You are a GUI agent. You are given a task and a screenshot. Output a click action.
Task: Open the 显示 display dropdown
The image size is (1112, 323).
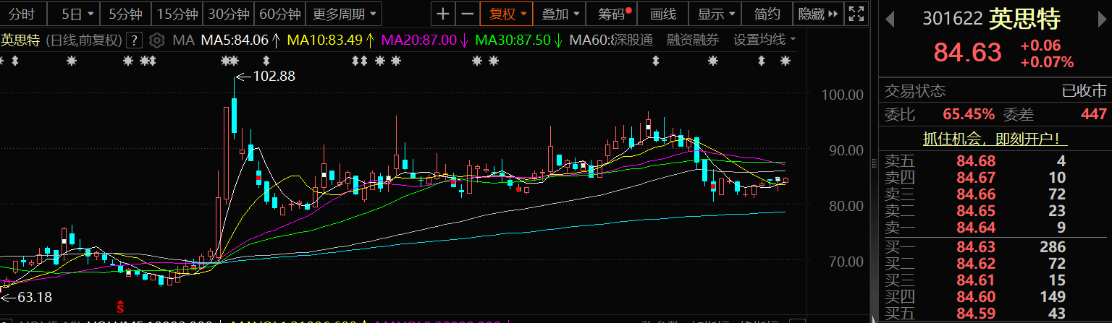pos(717,14)
